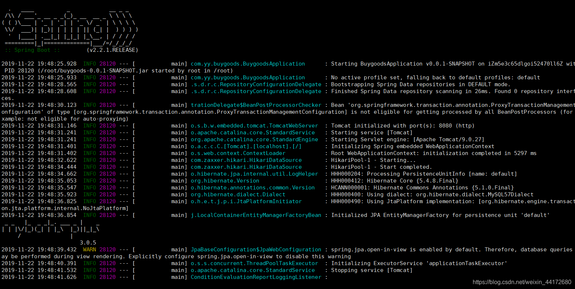Select the o.a.c.c.C.[Tomcat].[localhost].[/] logger name
The width and height of the screenshot is (575, 289).
click(x=246, y=146)
